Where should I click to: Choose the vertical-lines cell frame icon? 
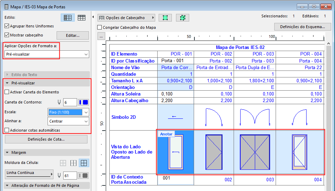[73, 163]
